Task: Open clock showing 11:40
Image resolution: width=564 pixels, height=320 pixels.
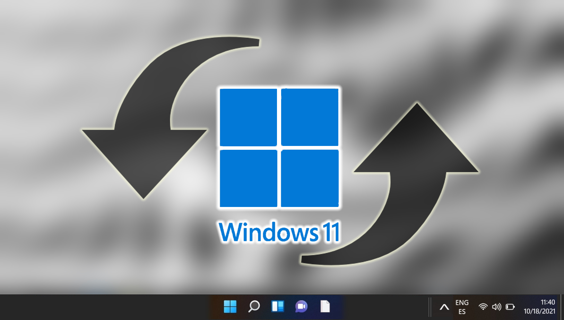Action: (x=548, y=302)
